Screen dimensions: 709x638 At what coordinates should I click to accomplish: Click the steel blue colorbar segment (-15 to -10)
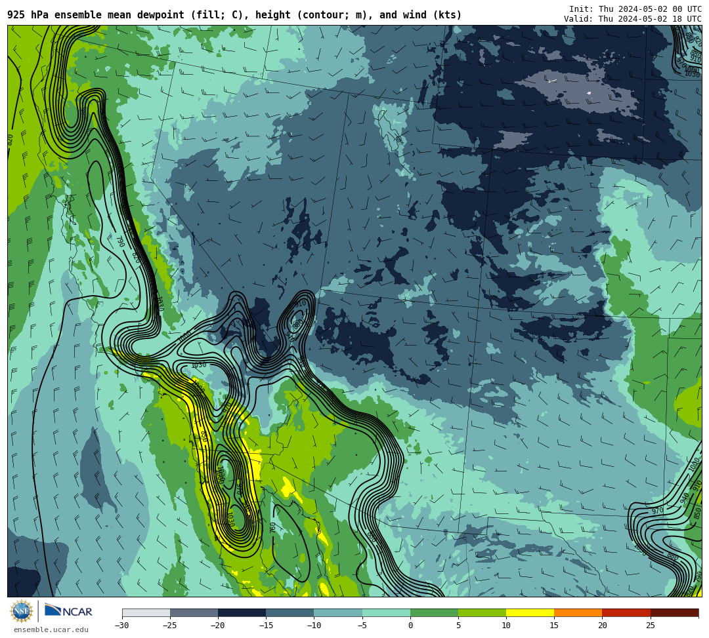[x=290, y=612]
